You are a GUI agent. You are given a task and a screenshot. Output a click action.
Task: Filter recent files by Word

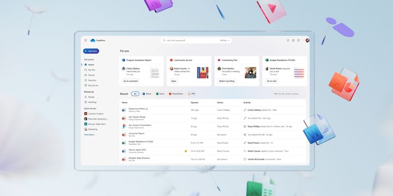click(x=147, y=94)
